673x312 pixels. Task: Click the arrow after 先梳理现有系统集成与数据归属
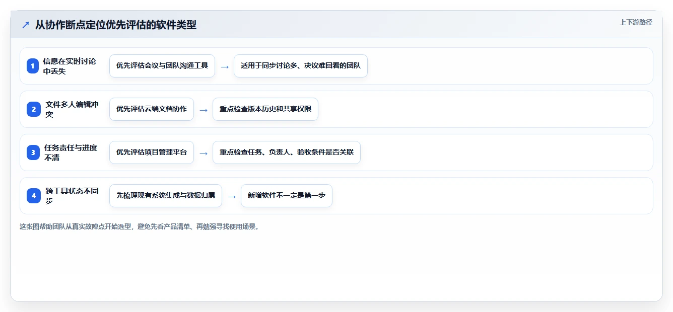pos(232,196)
